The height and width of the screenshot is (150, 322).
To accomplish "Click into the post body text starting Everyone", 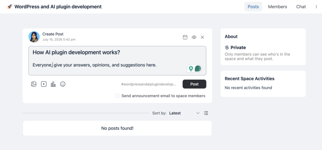I will pos(94,65).
